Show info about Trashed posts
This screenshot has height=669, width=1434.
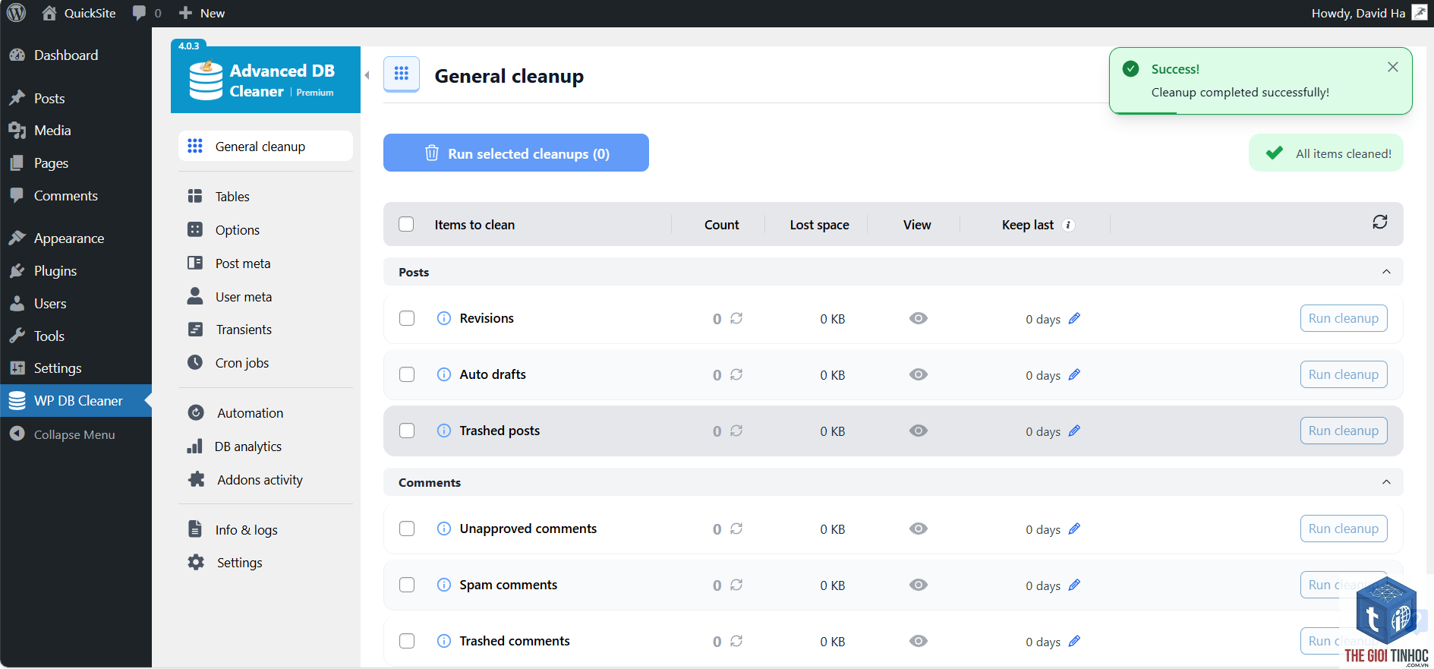click(444, 431)
